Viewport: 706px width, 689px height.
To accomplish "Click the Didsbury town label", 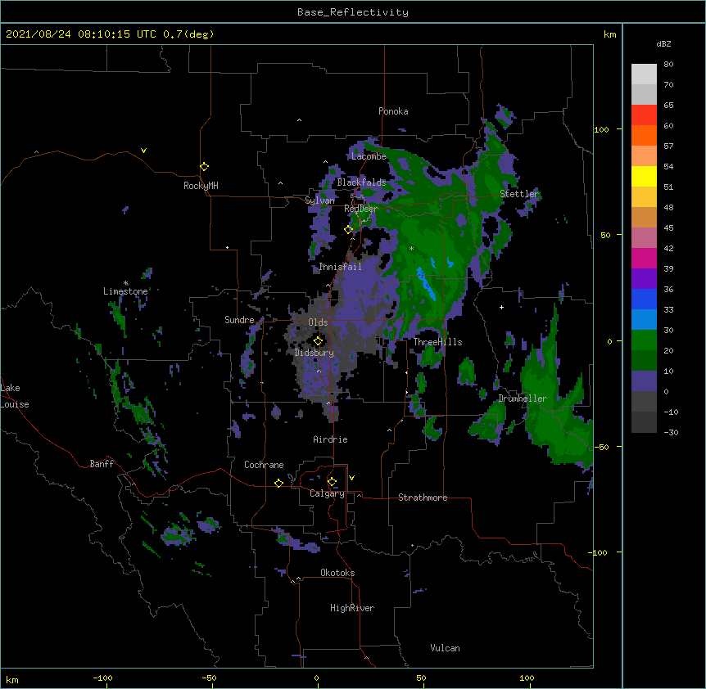I will 314,353.
